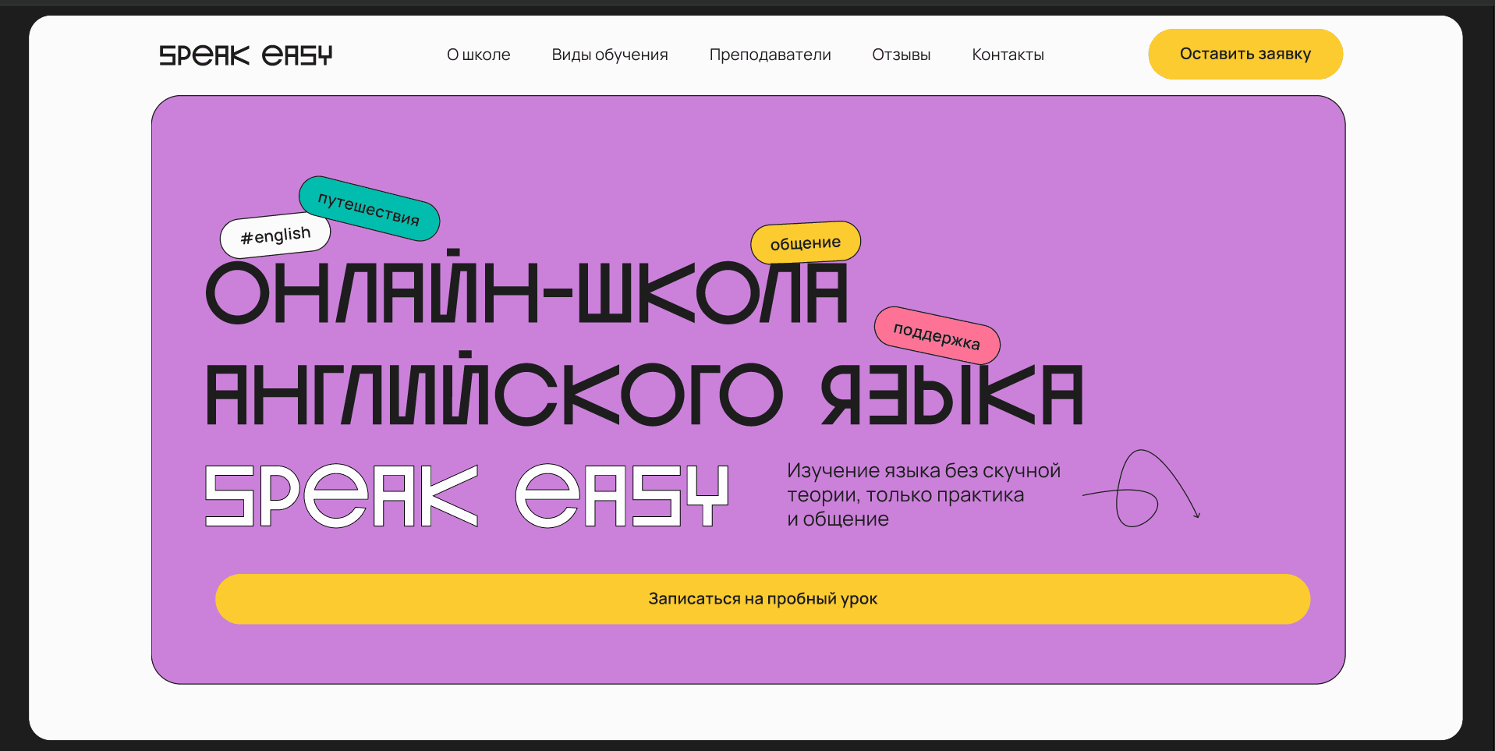Select the teal «путешествия» tag sticker
The height and width of the screenshot is (751, 1495).
click(x=369, y=207)
